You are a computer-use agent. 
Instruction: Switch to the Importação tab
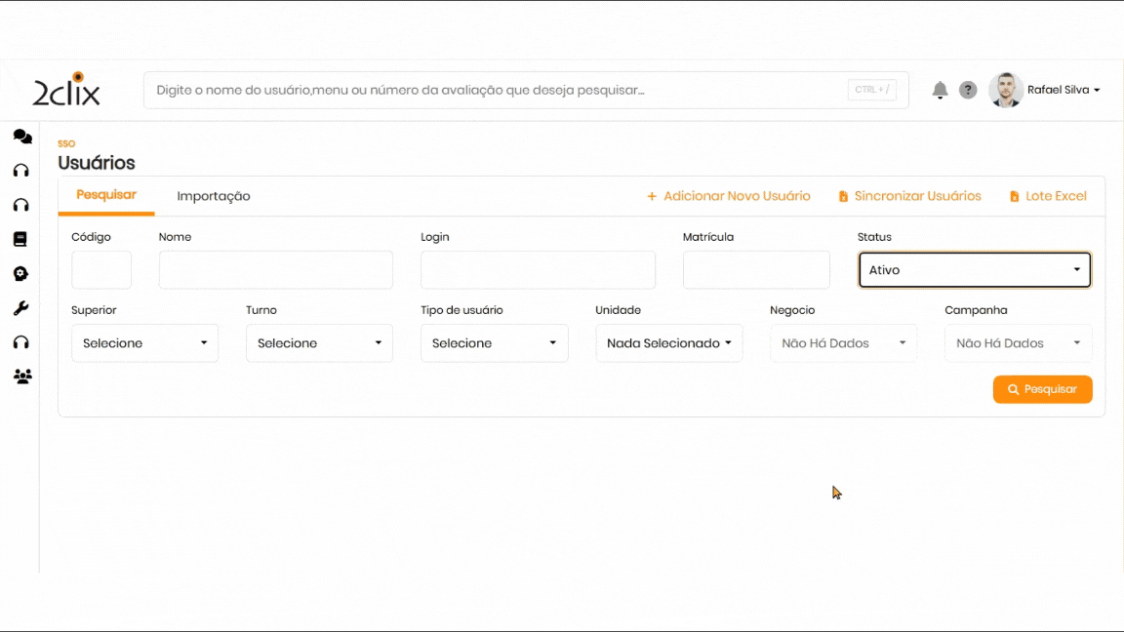pos(214,196)
